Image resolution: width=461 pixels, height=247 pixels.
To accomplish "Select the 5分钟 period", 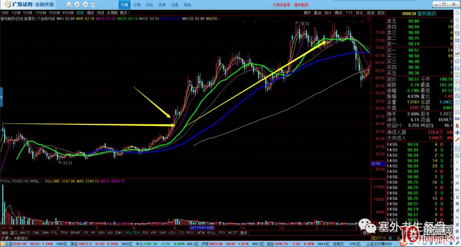I will [28, 13].
